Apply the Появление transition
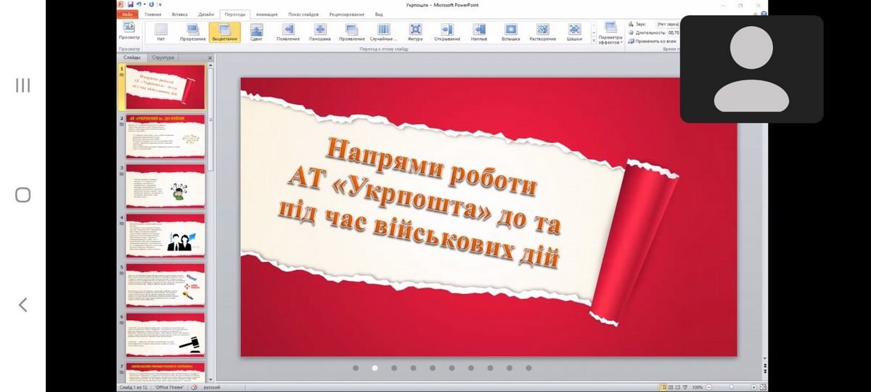 point(288,32)
